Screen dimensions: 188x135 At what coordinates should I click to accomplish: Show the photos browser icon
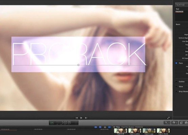(x=181, y=123)
